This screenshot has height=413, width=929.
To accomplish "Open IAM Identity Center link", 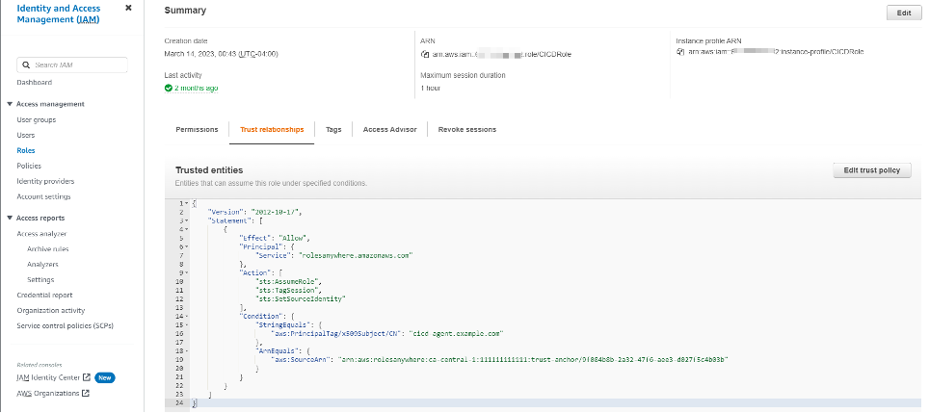I will pos(48,377).
